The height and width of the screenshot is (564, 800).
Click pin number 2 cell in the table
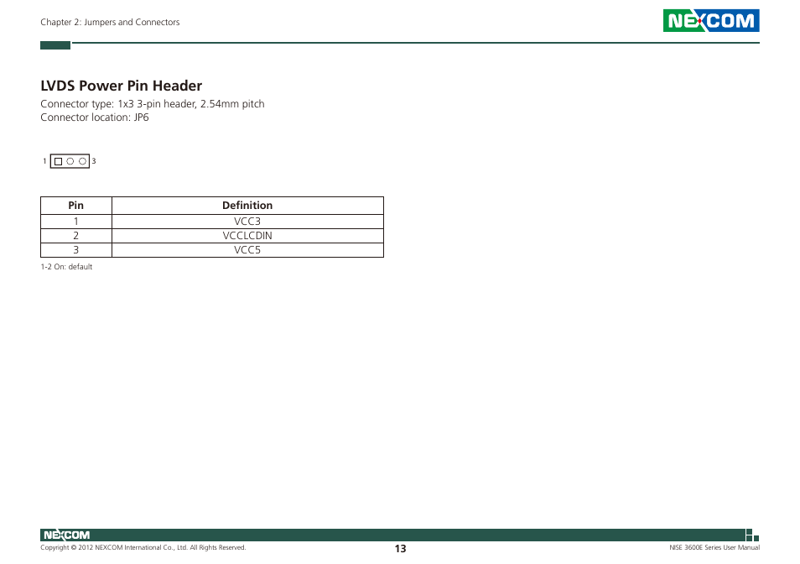76,236
